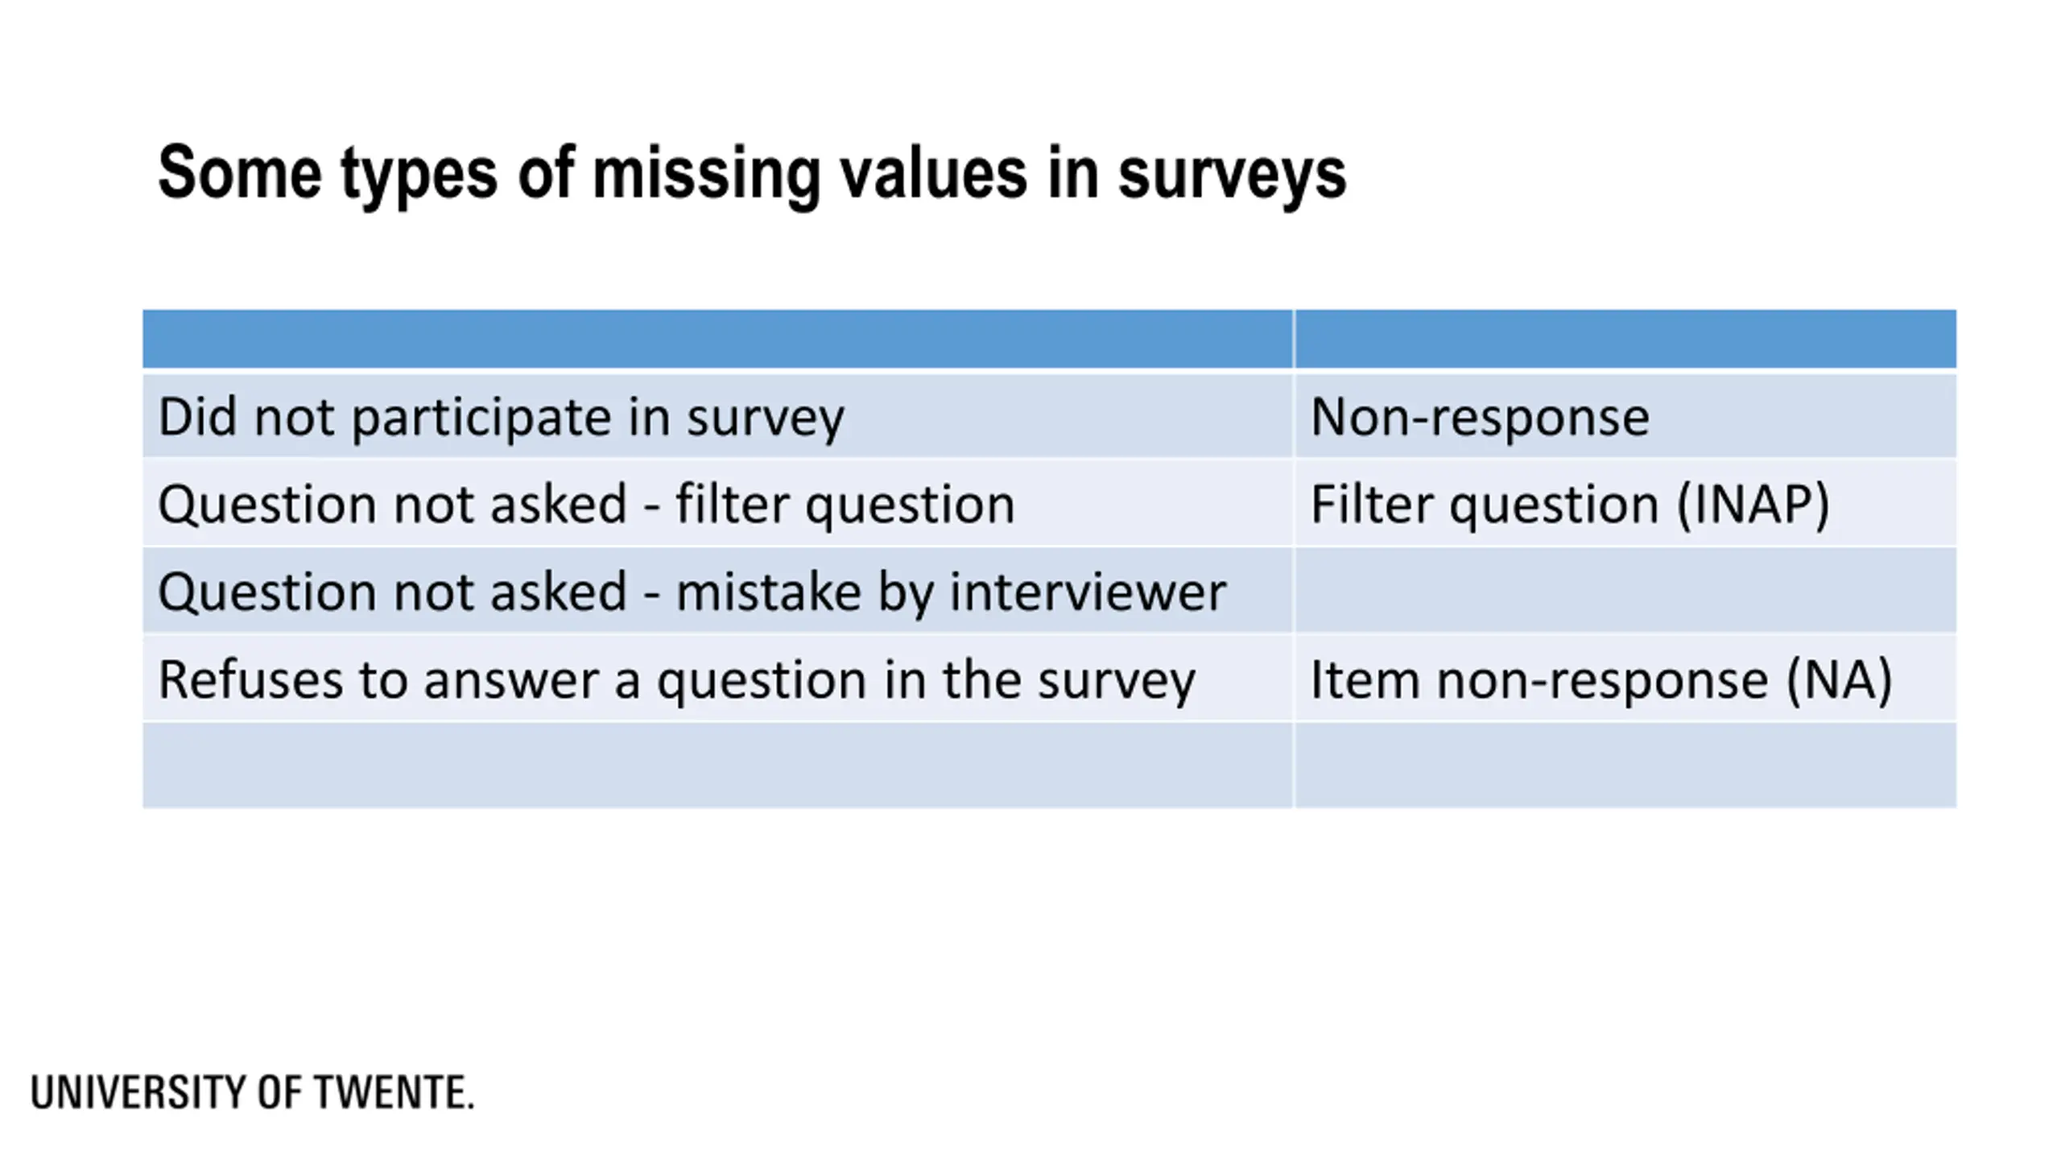Viewport: 2061px width, 1159px height.
Task: Click the word 'interviewer' in the table
Action: point(1088,592)
